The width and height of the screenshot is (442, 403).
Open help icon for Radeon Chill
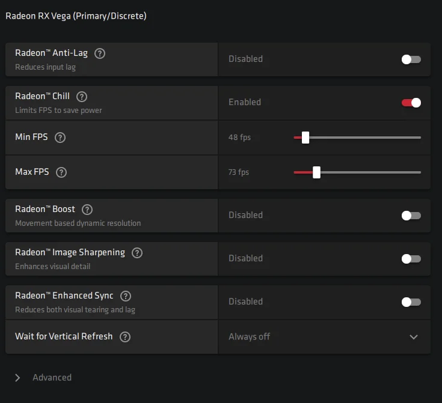pos(82,97)
